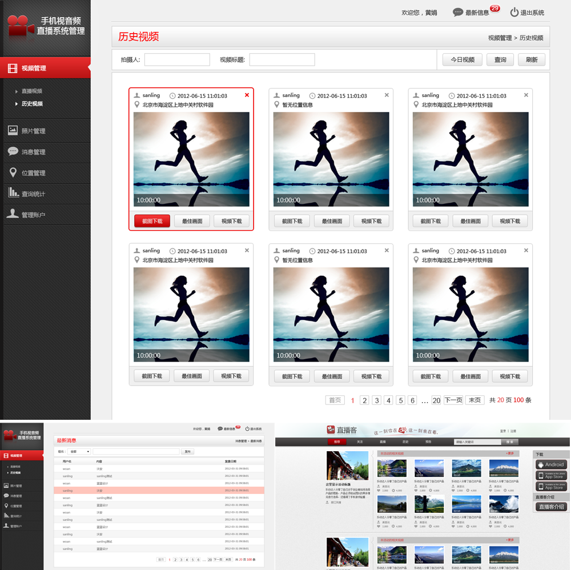Select the message management chat icon
This screenshot has height=570, width=571.
pos(13,151)
